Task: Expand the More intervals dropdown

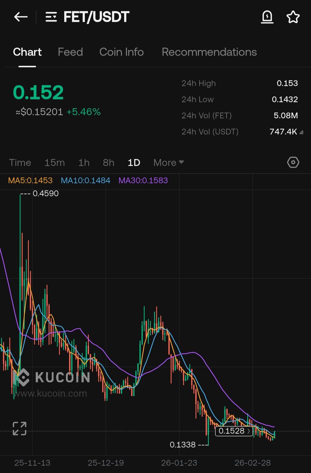Action: click(x=168, y=162)
